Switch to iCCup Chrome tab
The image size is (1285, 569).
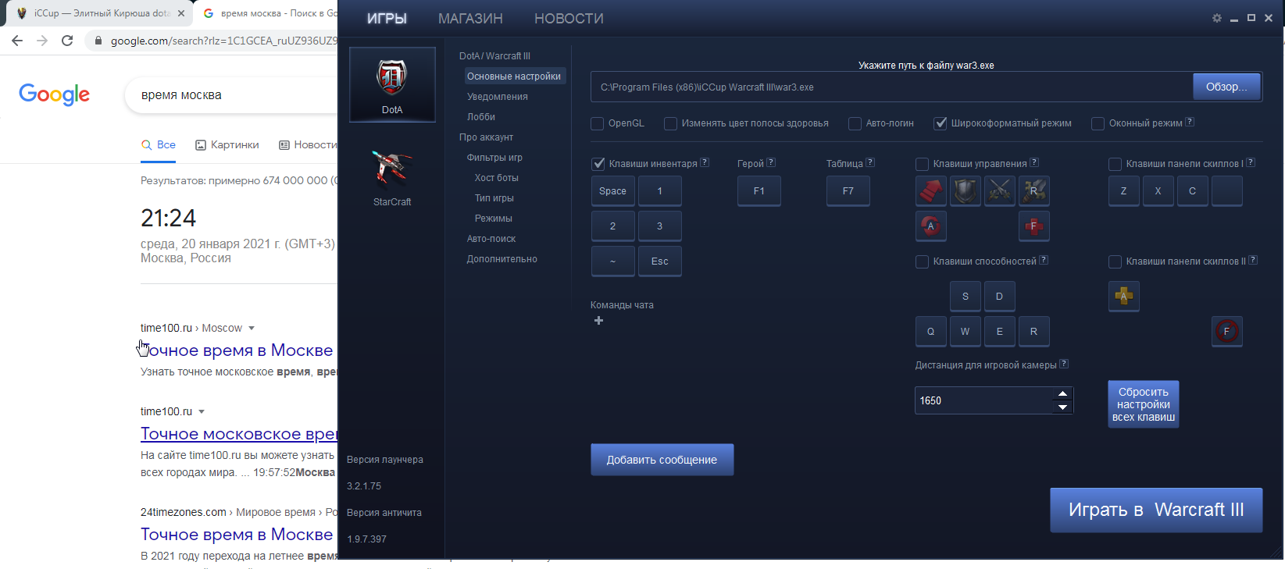102,13
